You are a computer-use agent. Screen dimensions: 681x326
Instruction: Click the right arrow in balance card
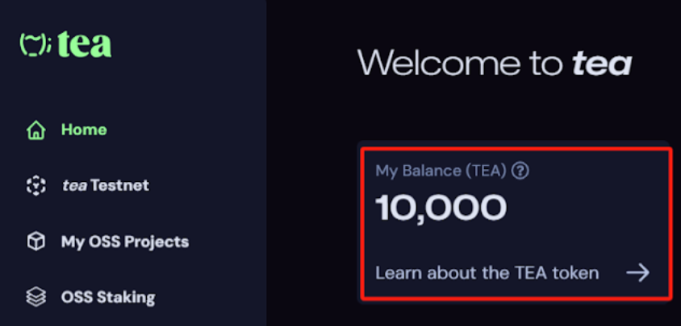click(637, 273)
